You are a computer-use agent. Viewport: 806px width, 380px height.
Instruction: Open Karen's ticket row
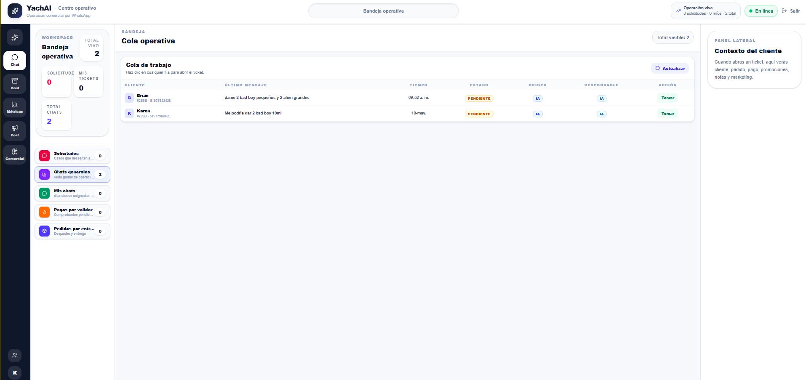click(407, 114)
